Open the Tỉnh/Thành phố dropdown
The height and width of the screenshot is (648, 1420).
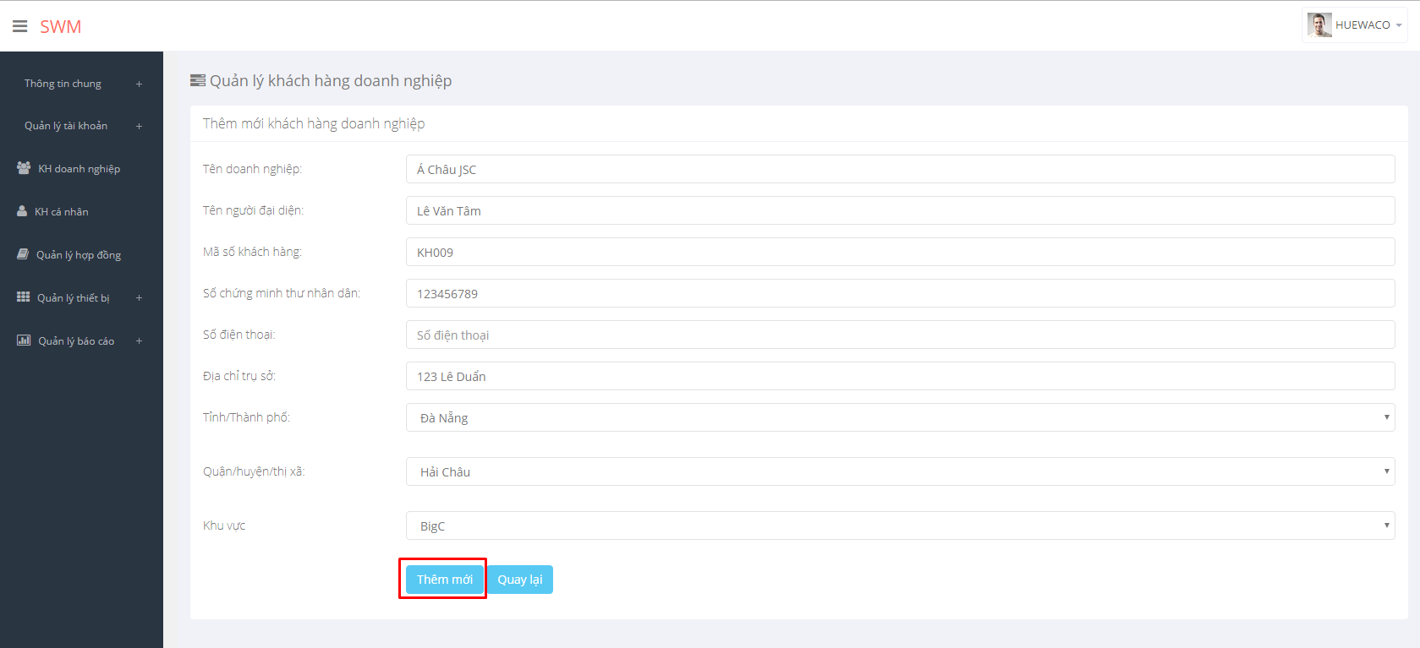[x=900, y=417]
